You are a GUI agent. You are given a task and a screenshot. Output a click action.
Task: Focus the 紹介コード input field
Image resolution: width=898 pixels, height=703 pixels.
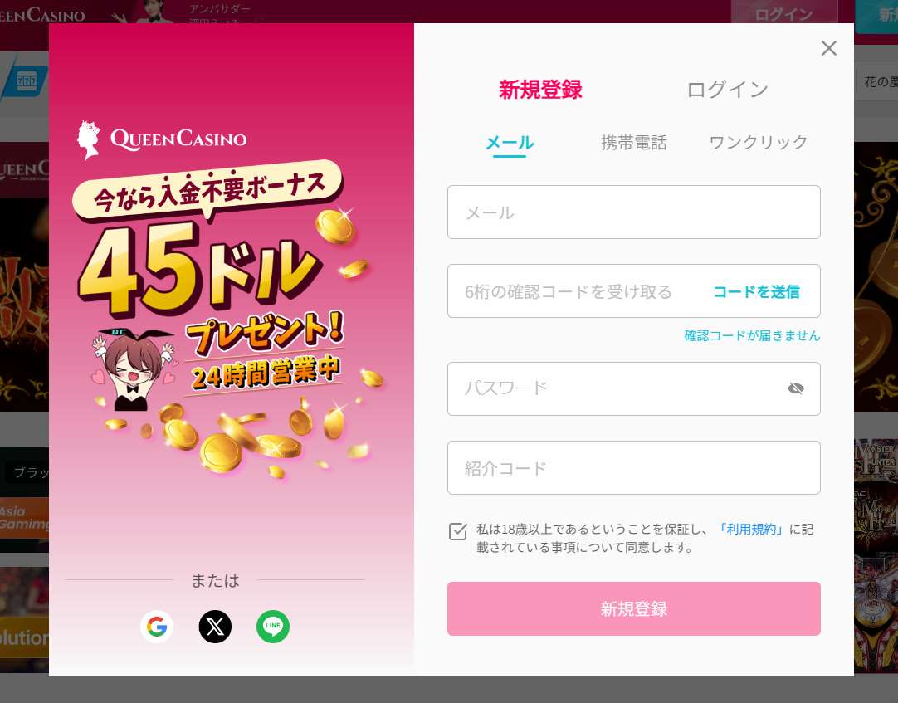point(633,468)
